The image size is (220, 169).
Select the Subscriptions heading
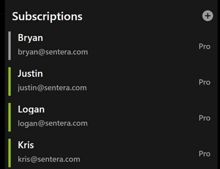[47, 17]
